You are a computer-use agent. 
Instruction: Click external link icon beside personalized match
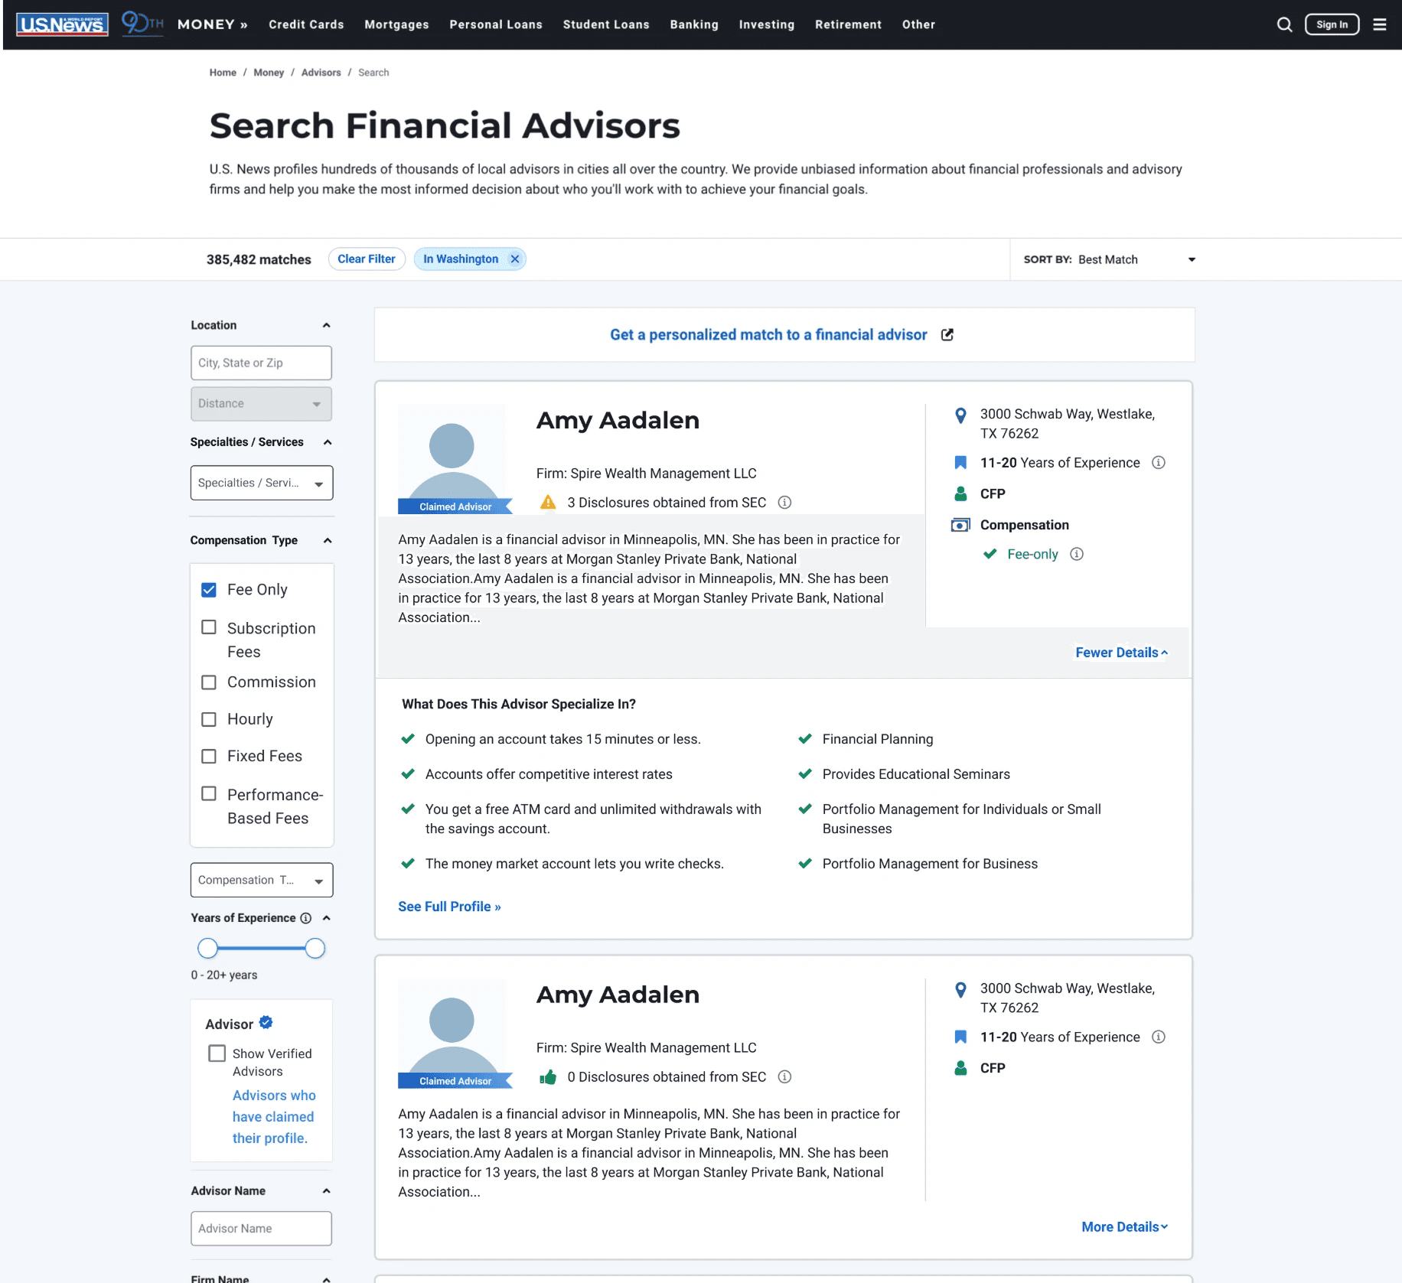click(x=947, y=335)
